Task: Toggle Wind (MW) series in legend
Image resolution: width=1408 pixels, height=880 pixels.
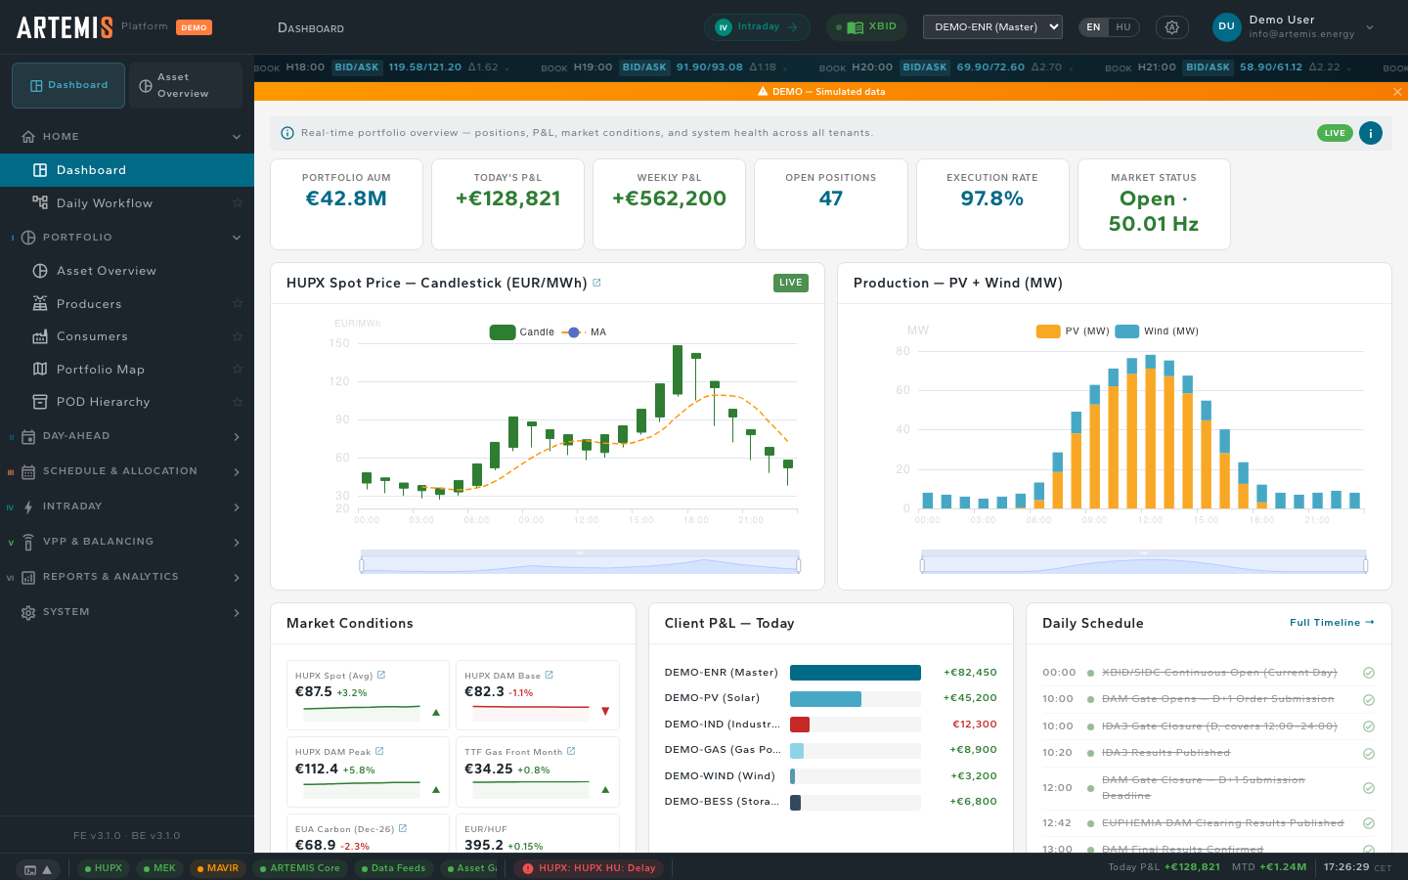Action: click(x=1157, y=331)
